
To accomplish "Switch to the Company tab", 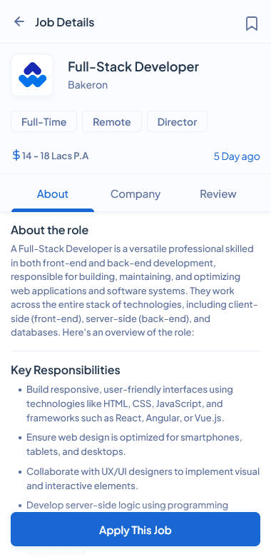I will coord(135,194).
